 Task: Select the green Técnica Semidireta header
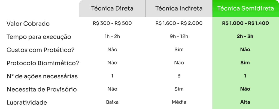coord(245,8)
